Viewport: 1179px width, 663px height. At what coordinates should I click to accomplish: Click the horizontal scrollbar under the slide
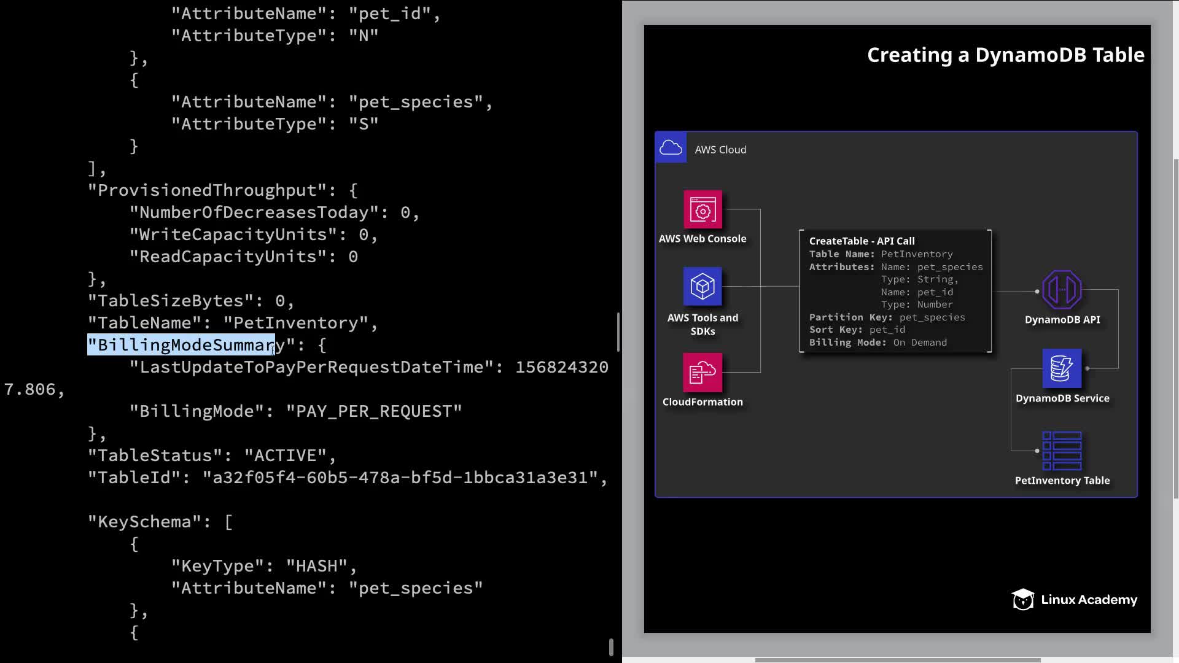pyautogui.click(x=897, y=660)
